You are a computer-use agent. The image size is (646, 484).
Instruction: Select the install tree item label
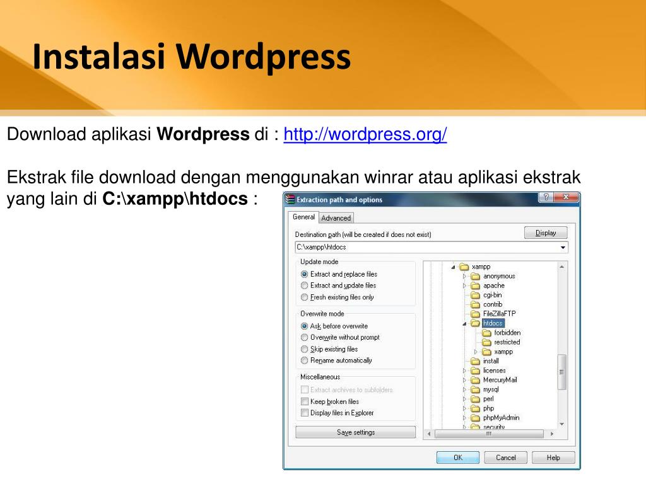click(491, 361)
